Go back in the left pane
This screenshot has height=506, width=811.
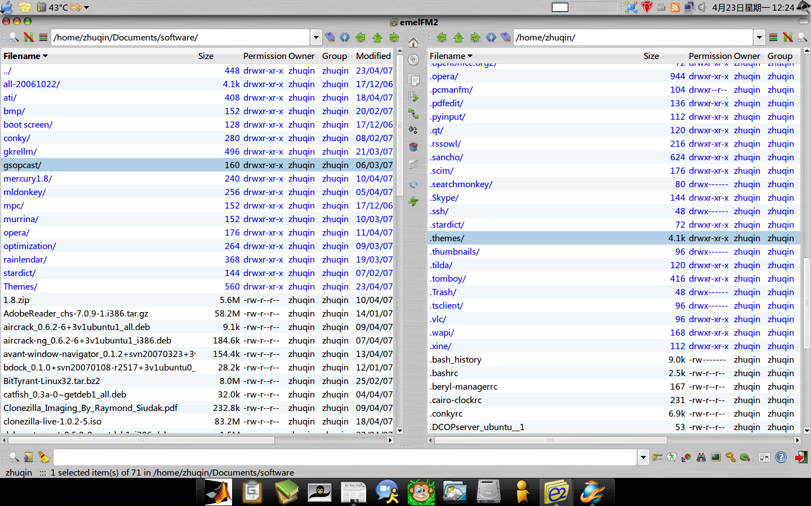[x=360, y=37]
